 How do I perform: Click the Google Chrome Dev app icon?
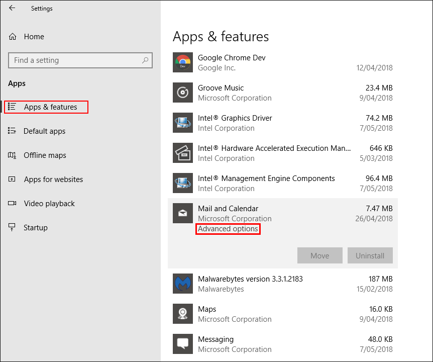pos(183,62)
